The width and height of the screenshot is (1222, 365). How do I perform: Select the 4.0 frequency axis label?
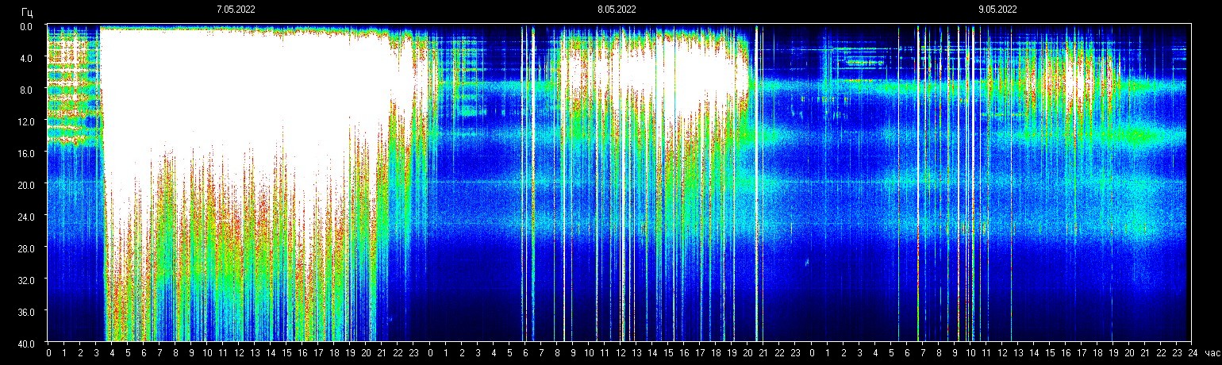[x=26, y=58]
